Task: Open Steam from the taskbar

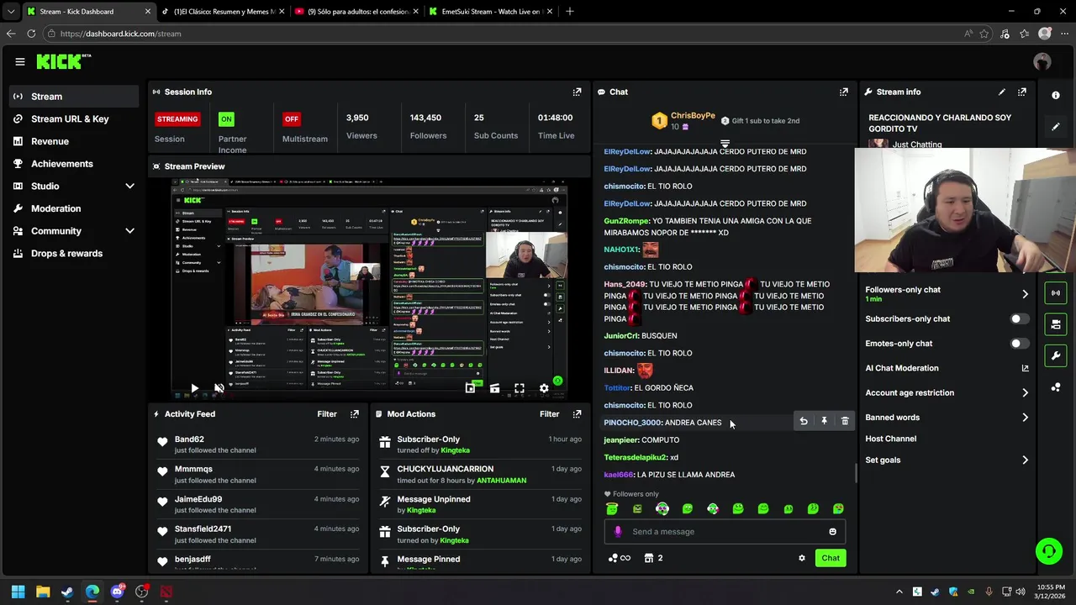Action: (67, 592)
